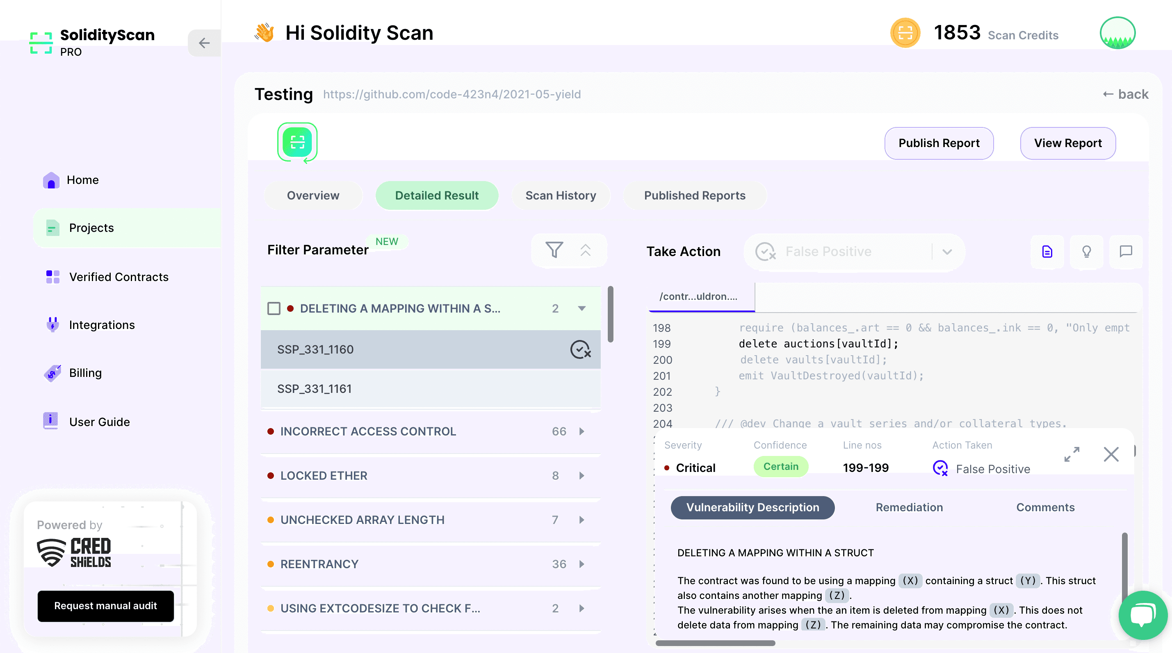Collapse Deleting a Mapping group arrow
This screenshot has width=1172, height=653.
(x=581, y=308)
